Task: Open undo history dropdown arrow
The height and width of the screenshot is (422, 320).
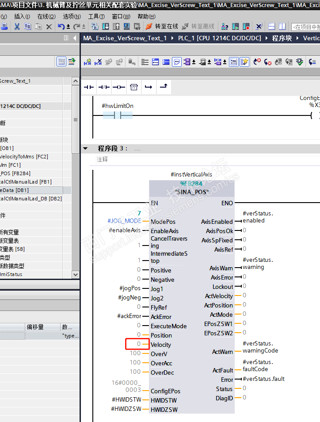Action: (69, 27)
